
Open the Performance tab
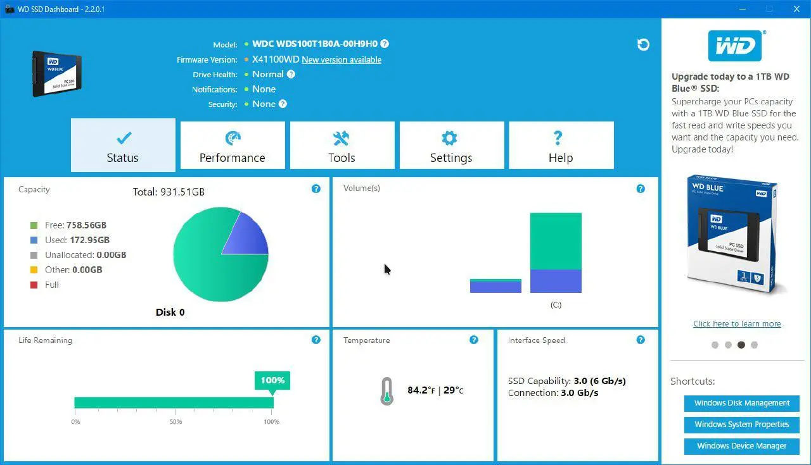point(233,146)
